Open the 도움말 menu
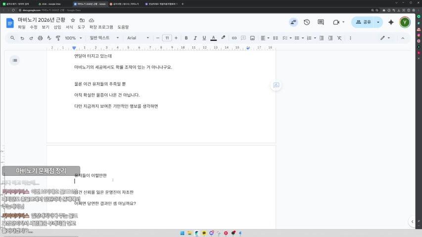The height and width of the screenshot is (237, 422). [x=123, y=27]
